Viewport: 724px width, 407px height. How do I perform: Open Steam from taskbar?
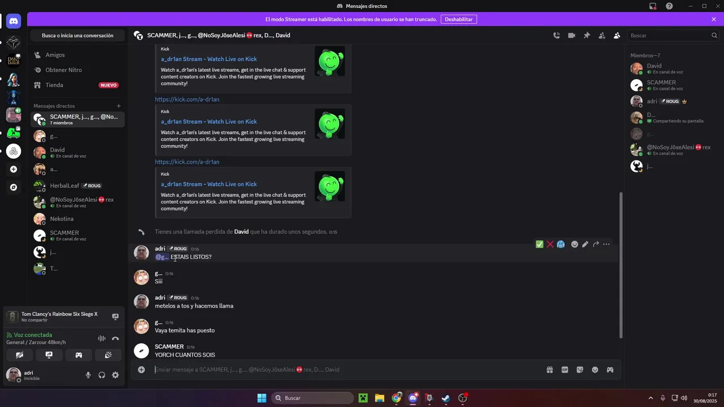446,398
